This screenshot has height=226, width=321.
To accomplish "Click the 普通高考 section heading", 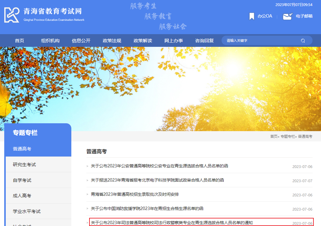I will (97, 151).
